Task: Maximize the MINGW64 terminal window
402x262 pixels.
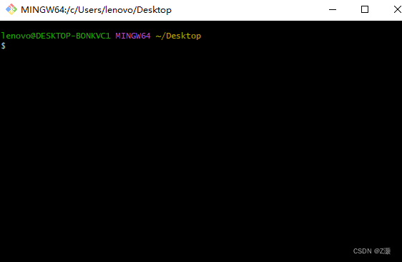Action: coord(365,10)
